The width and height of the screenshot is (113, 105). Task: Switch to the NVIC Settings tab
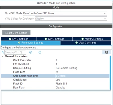point(18,39)
